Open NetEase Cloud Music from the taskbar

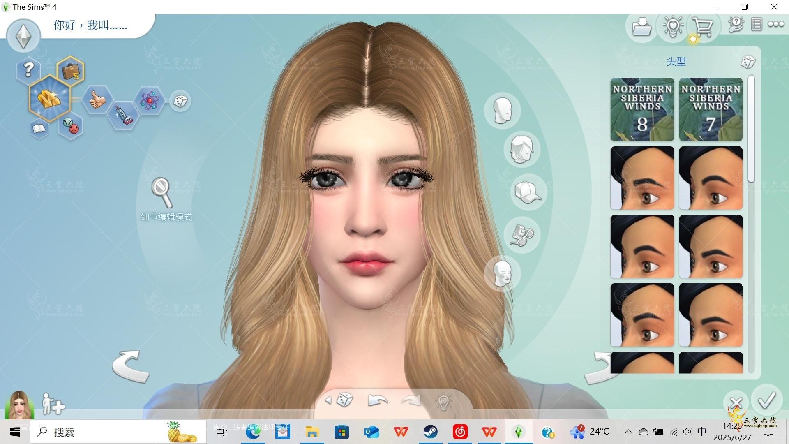pyautogui.click(x=460, y=432)
